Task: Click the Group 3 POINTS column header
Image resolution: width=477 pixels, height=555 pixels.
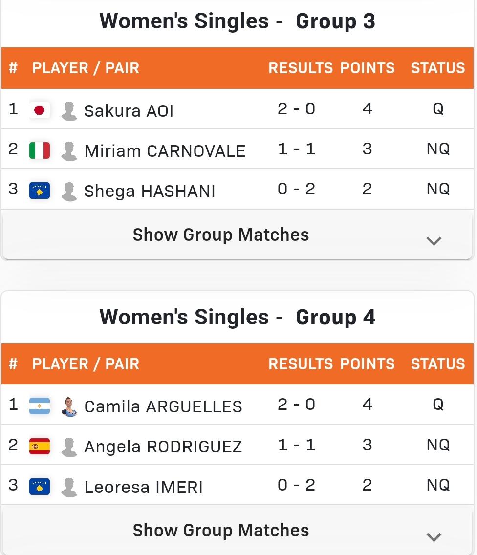Action: click(367, 67)
